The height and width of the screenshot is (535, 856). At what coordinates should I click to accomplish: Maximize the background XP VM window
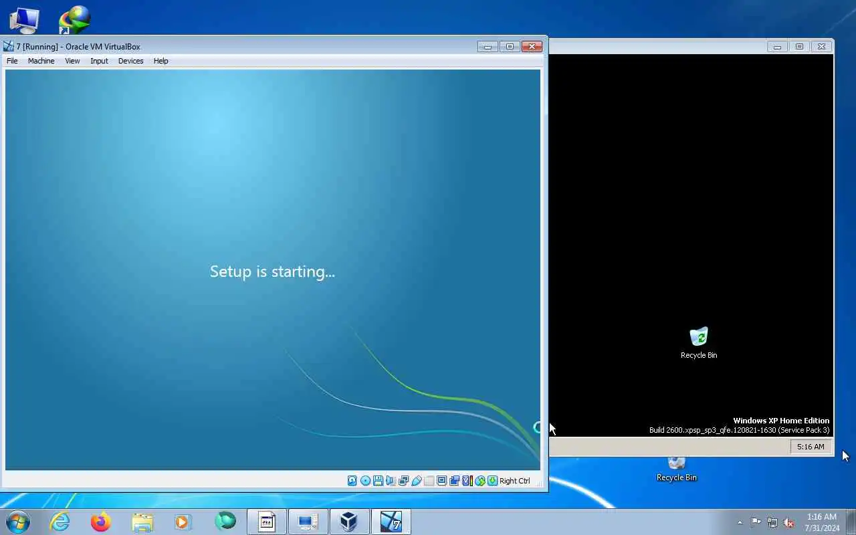coord(799,46)
